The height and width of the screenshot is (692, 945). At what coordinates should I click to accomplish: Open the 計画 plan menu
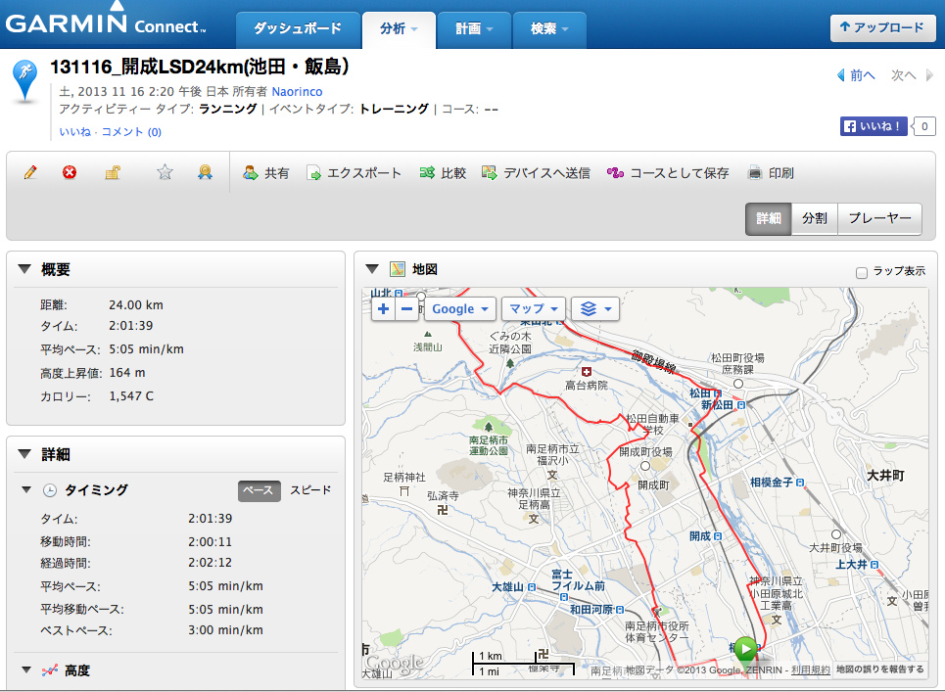click(474, 29)
